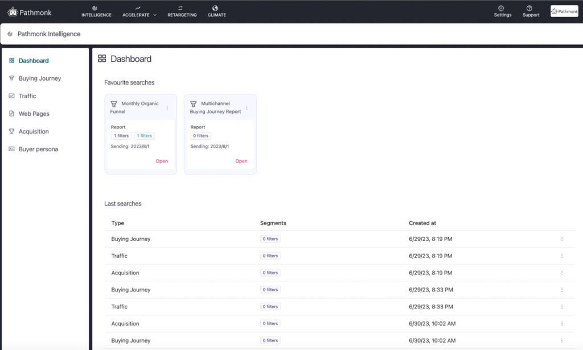Select Intelligence in the top navigation
583x350 pixels.
96,11
